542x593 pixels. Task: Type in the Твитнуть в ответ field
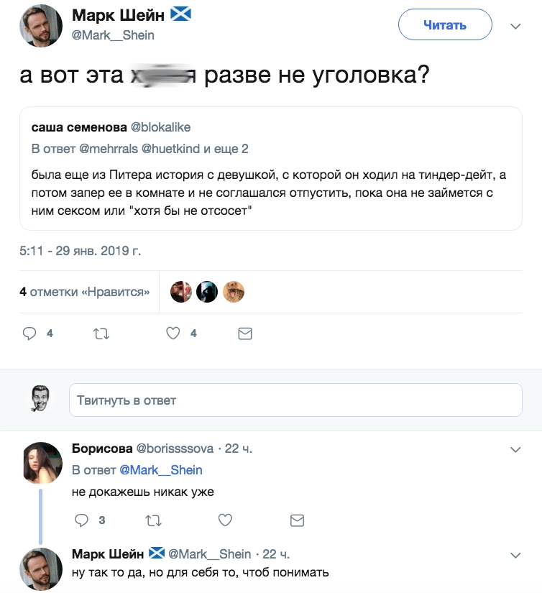(295, 400)
